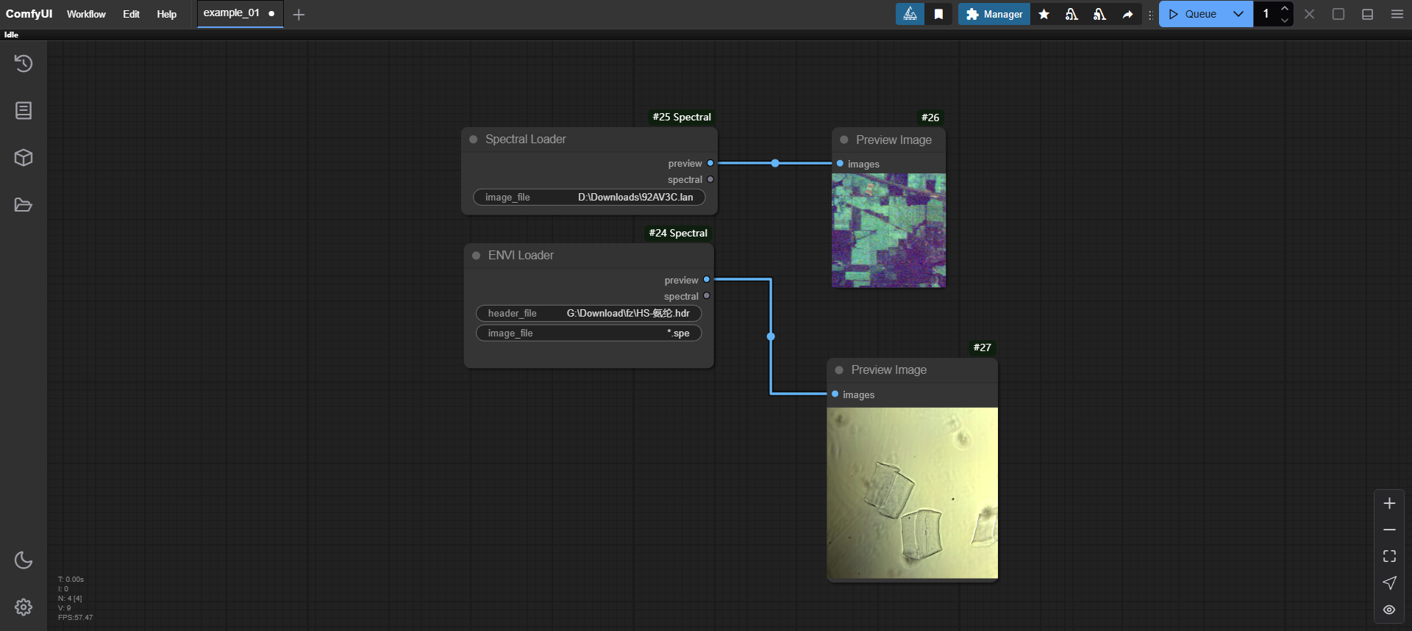Screen dimensions: 1412x631
Task: Fit view using the canvas fit icon
Action: click(1389, 556)
